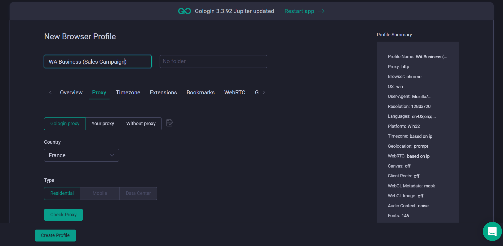Screen dimensions: 503x246
Task: Switch to the Extensions tab
Action: pos(163,93)
